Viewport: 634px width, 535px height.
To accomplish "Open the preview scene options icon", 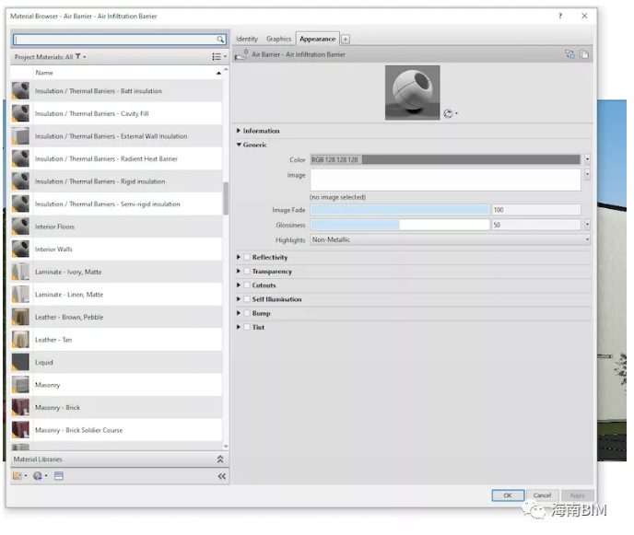I will click(x=451, y=113).
